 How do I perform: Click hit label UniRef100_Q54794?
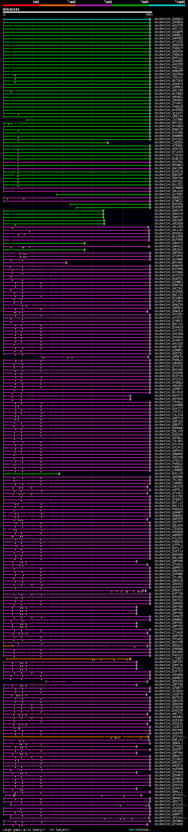coord(168,178)
